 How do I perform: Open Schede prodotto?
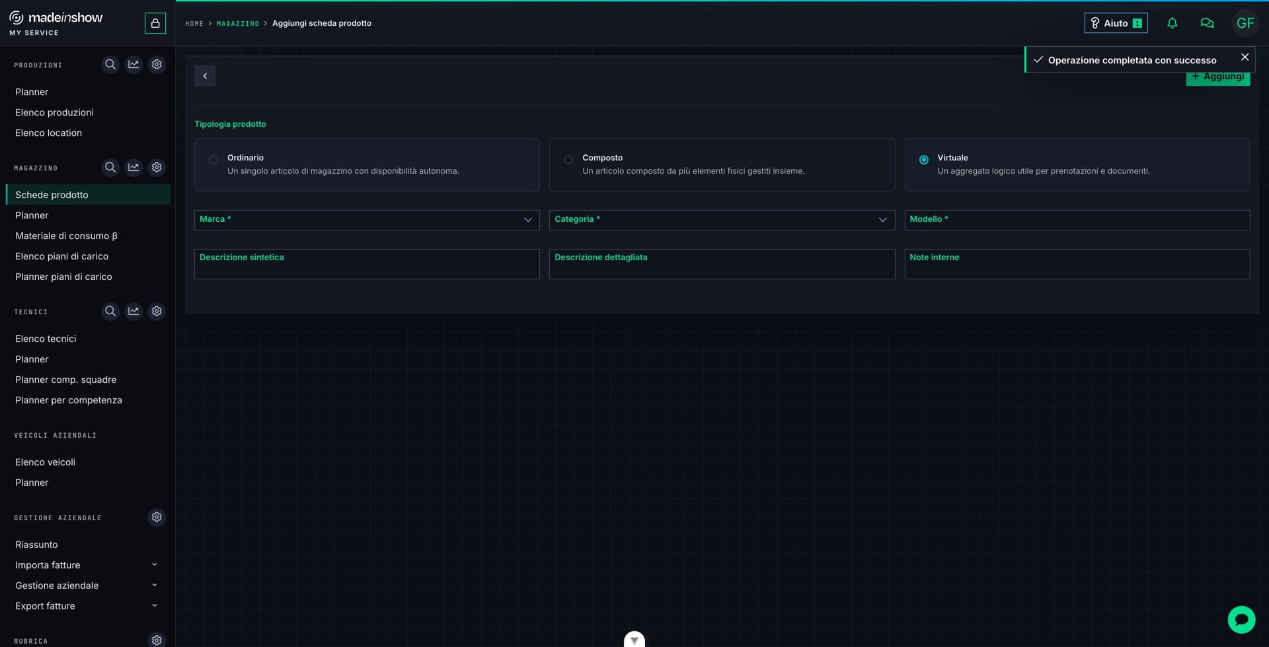pyautogui.click(x=88, y=195)
